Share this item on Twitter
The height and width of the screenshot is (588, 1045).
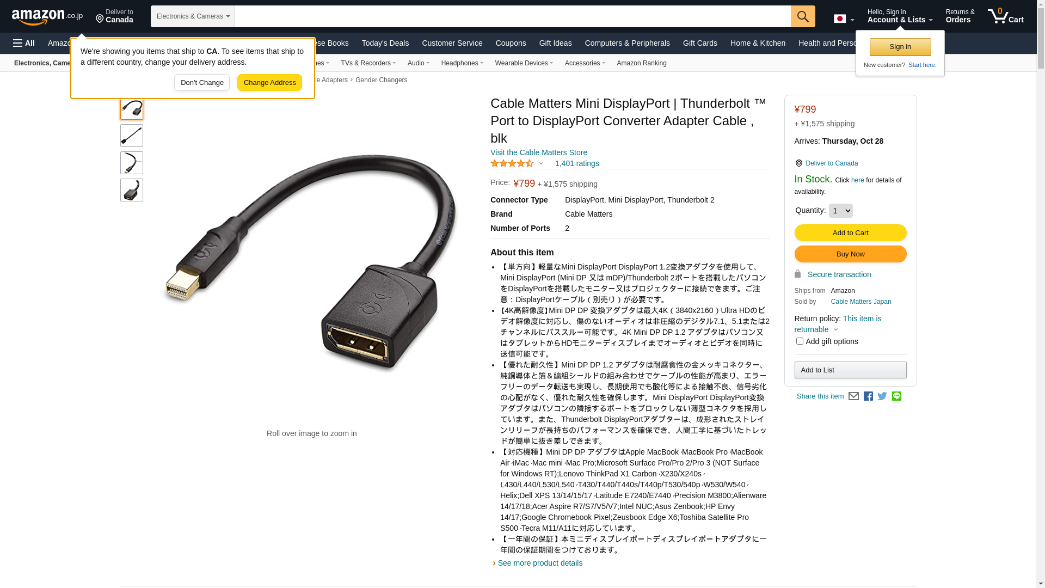click(x=882, y=396)
